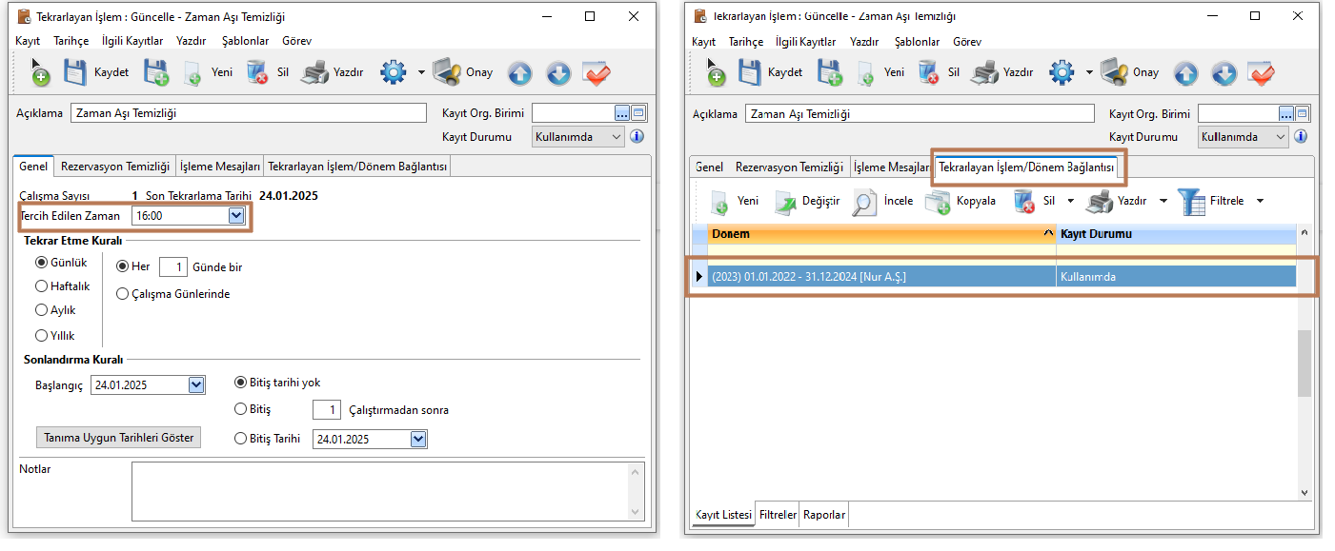Open dropdown arrow next to Filtrele

click(1260, 202)
